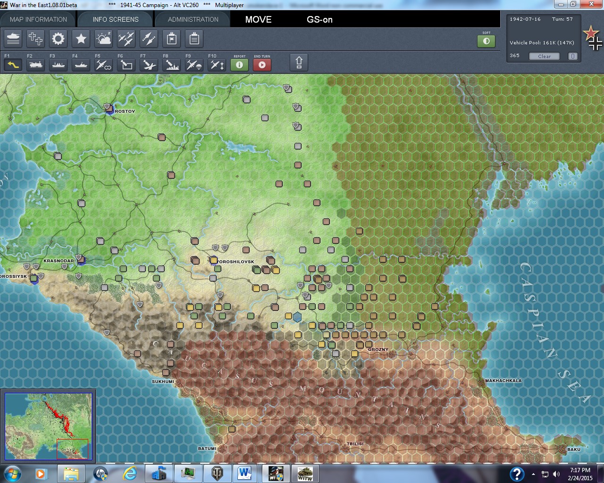
Task: Click the three-aircraft icon
Action: (126, 39)
